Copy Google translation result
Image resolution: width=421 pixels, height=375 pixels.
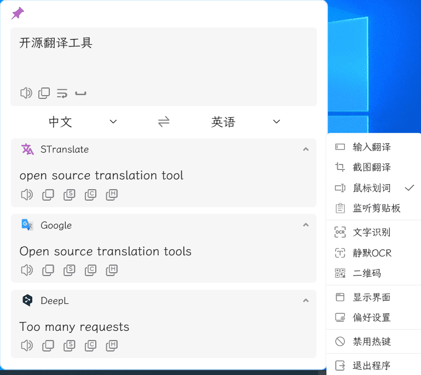(48, 270)
